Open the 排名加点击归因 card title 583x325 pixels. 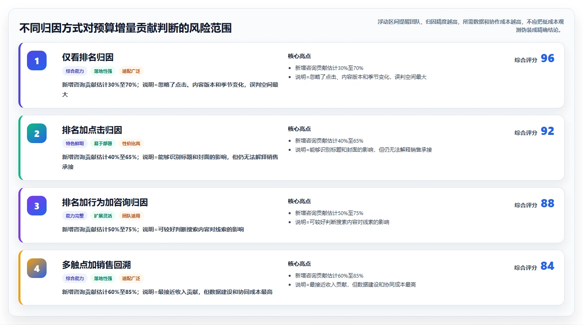(92, 130)
